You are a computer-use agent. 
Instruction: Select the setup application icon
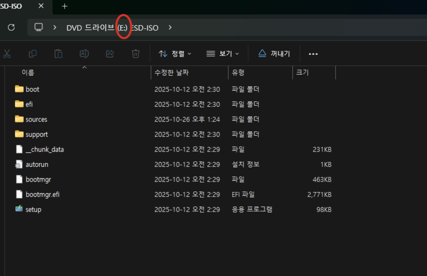pyautogui.click(x=19, y=209)
